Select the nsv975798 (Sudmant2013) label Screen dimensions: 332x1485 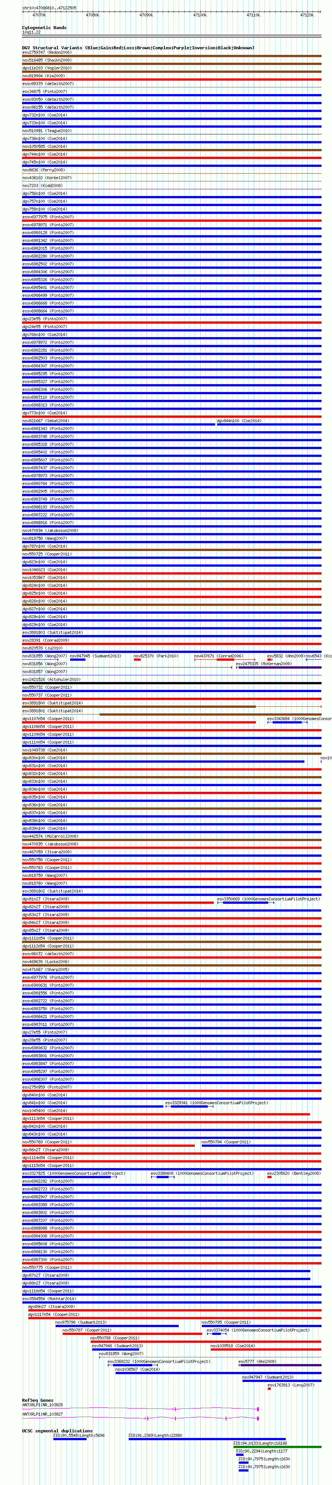tap(81, 1322)
